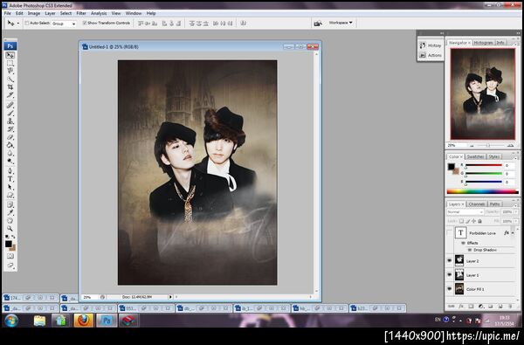Select the Crop tool
This screenshot has height=345, width=524.
pyautogui.click(x=10, y=87)
